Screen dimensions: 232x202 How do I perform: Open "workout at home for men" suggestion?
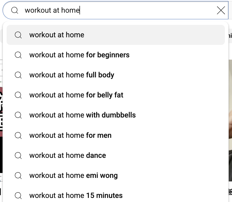tap(70, 135)
